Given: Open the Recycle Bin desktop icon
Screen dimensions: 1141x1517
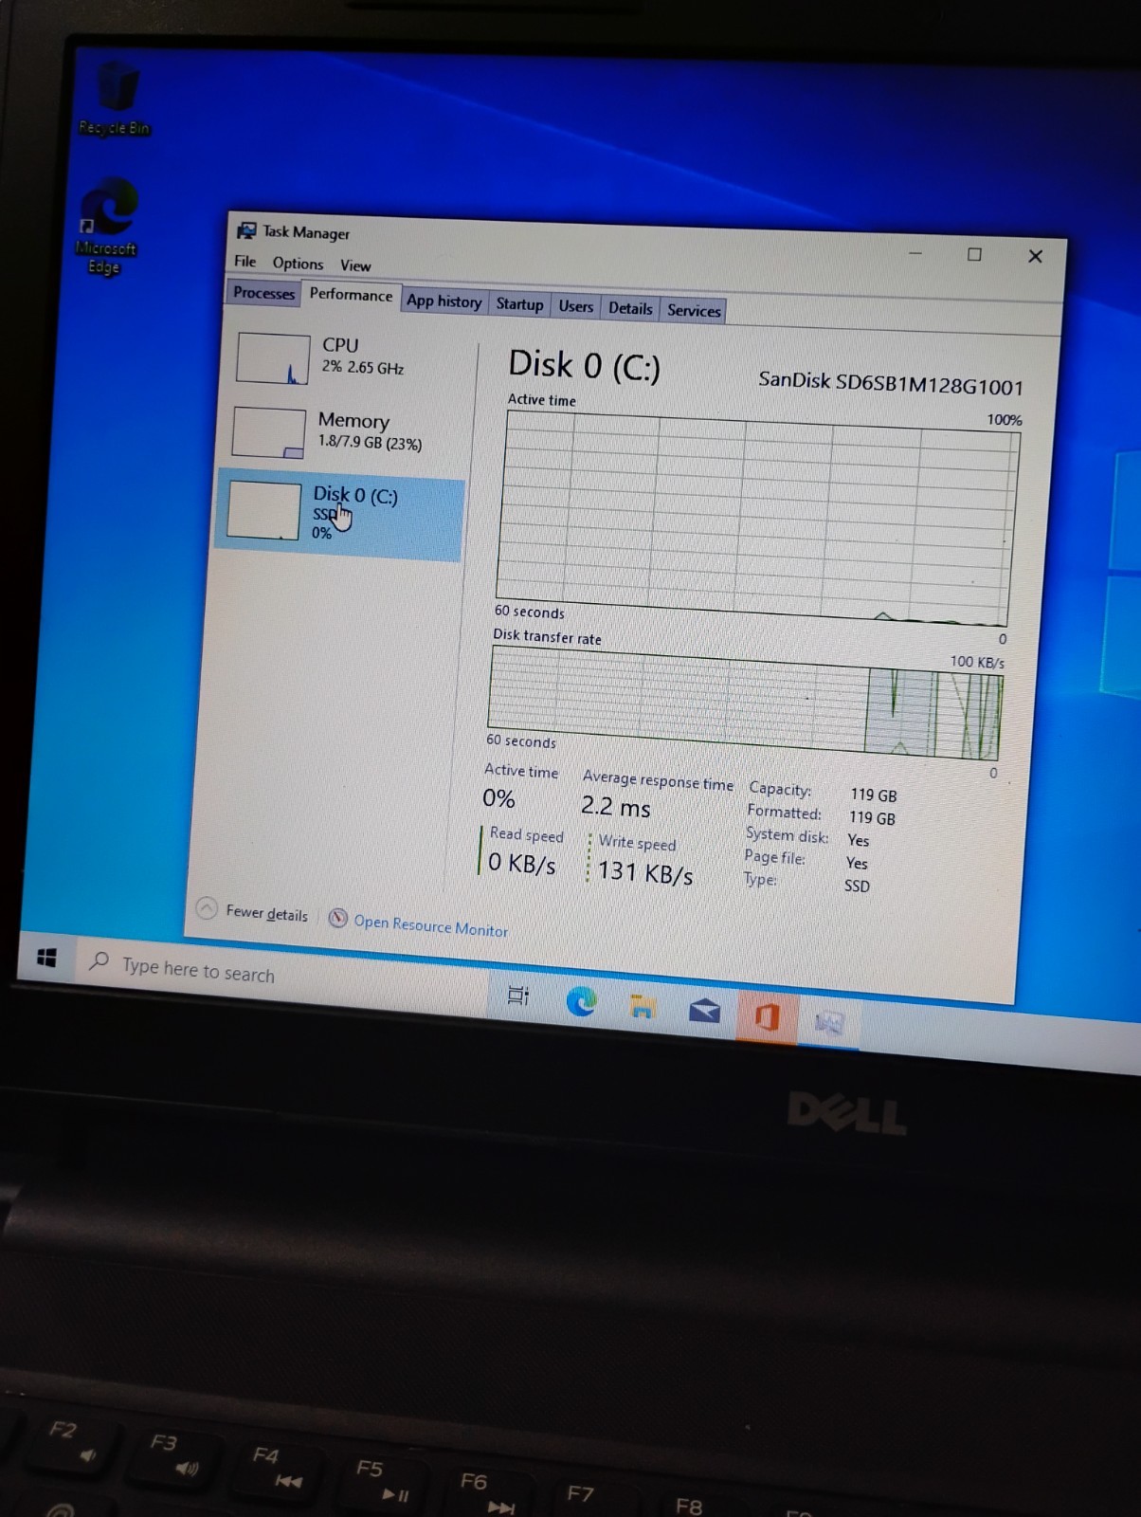Looking at the screenshot, I should [115, 99].
